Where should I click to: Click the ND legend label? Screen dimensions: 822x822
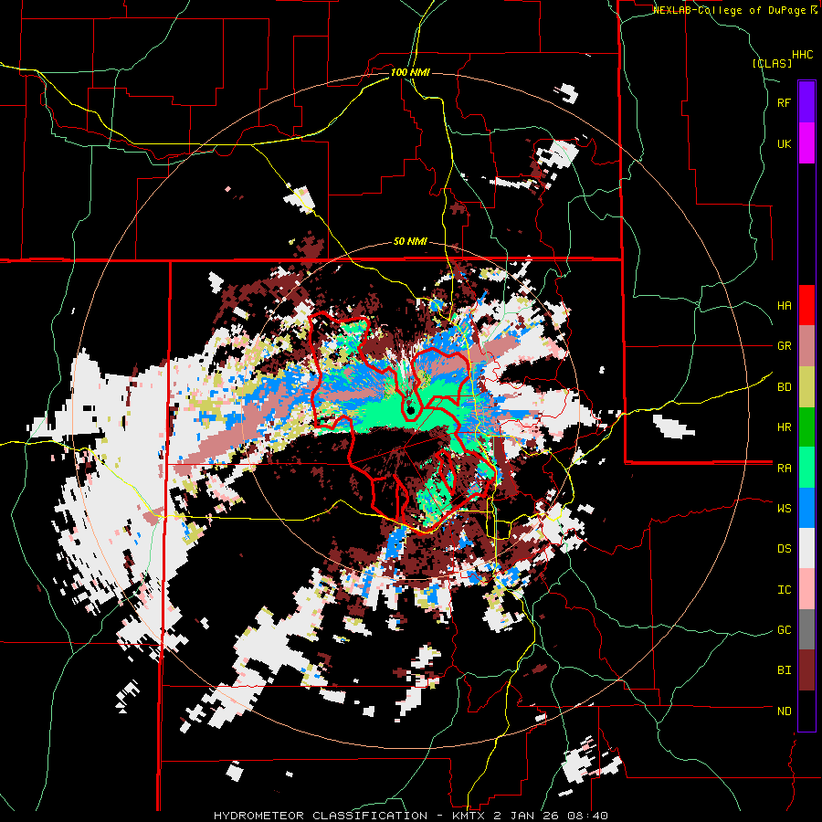point(784,711)
